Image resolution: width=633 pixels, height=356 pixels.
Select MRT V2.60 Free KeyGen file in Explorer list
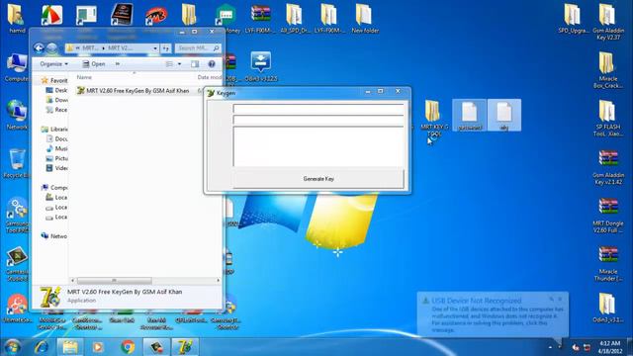137,91
